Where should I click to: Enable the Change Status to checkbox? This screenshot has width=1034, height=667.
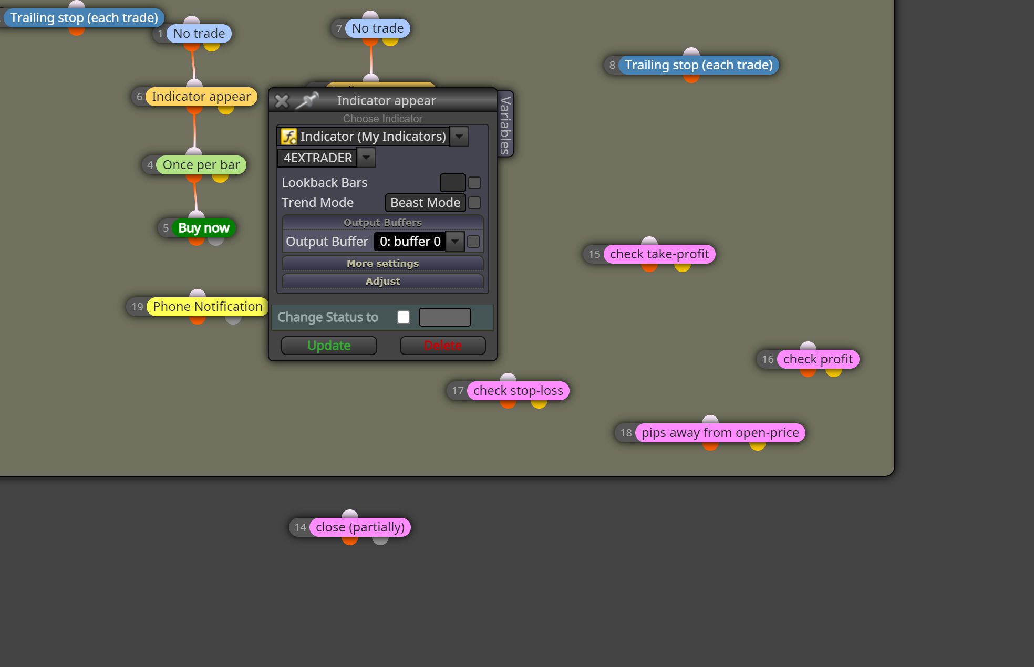(404, 317)
